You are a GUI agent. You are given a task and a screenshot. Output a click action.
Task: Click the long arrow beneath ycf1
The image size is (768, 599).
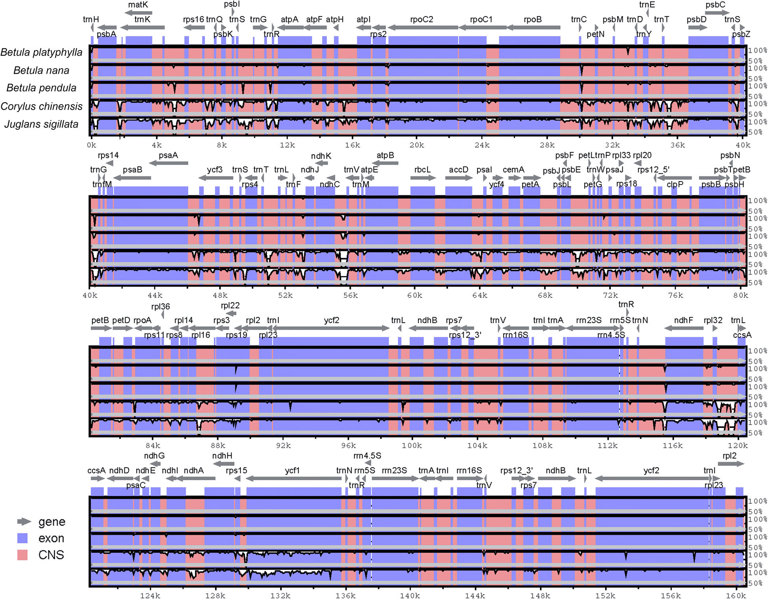pos(294,479)
